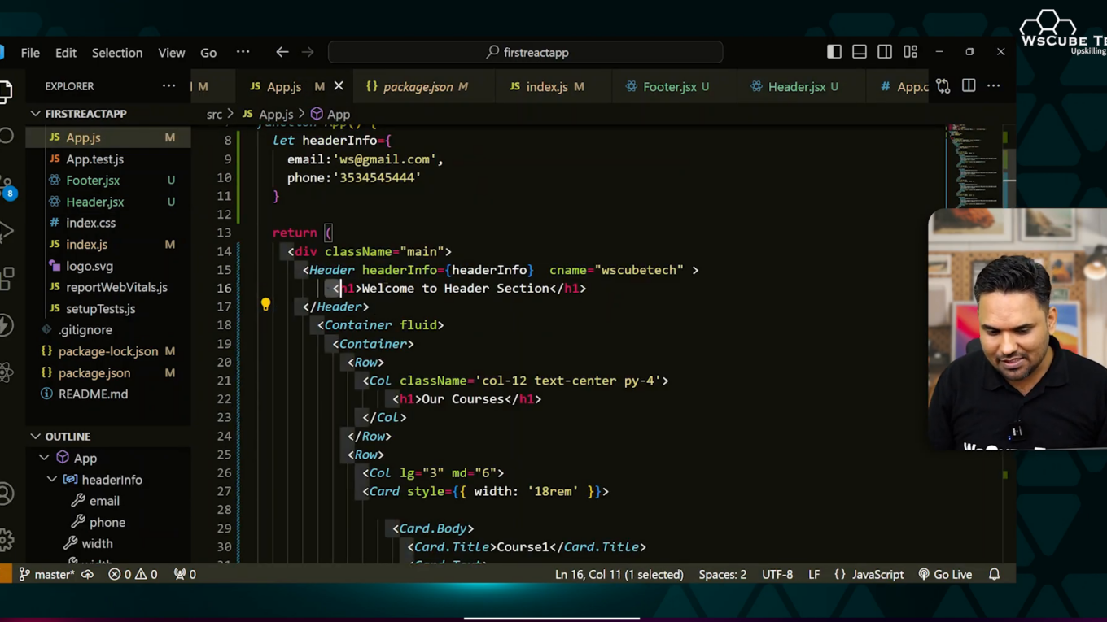1107x622 pixels.
Task: Click the lightbulb code action on line 17
Action: (x=265, y=305)
